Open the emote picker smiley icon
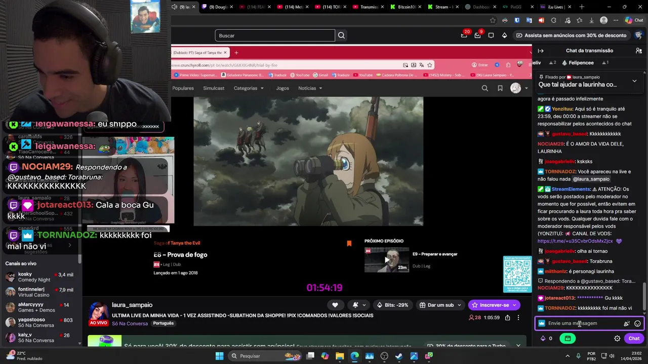This screenshot has width=648, height=364. pyautogui.click(x=637, y=324)
